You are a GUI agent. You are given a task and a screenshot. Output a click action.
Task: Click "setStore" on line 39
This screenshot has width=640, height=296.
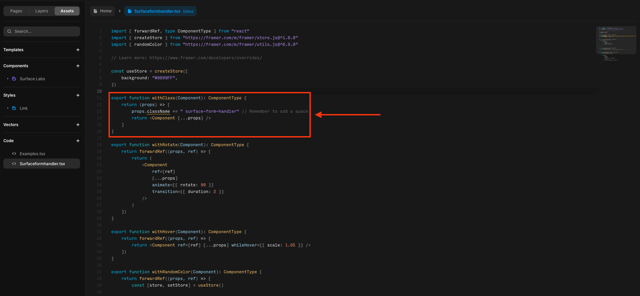point(177,285)
